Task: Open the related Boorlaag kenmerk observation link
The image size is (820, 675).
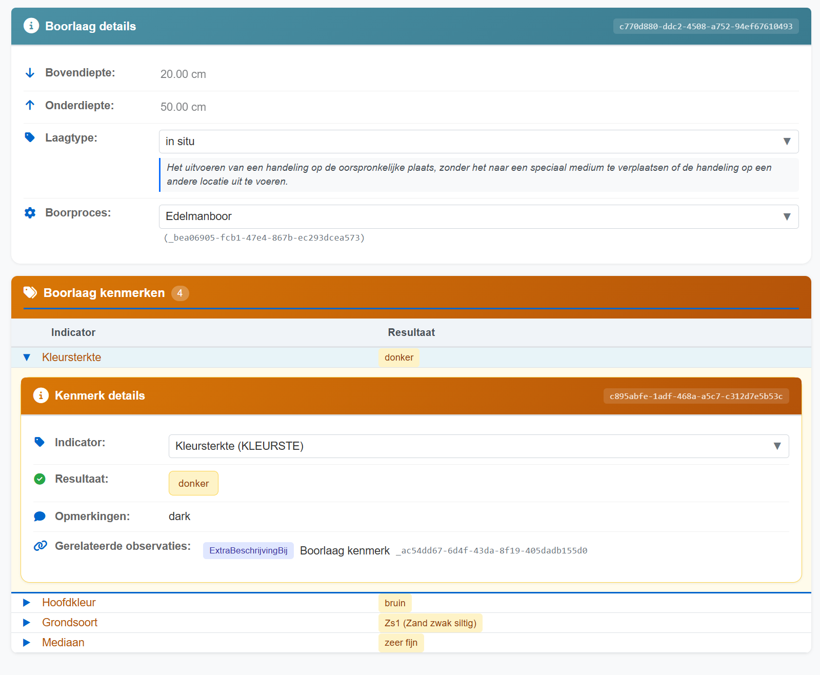Action: [345, 550]
